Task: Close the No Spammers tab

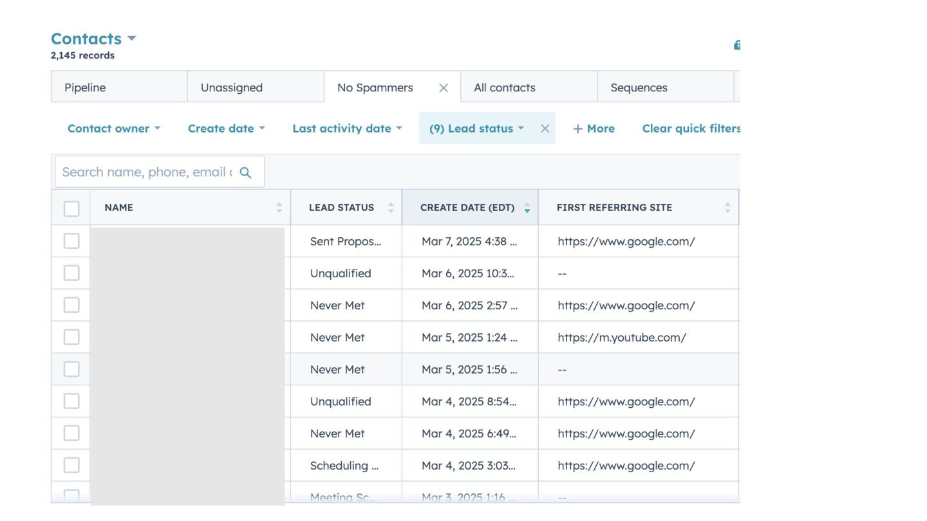Action: coord(444,88)
